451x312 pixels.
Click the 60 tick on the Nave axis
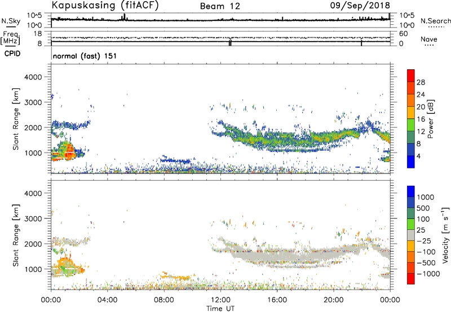(403, 34)
